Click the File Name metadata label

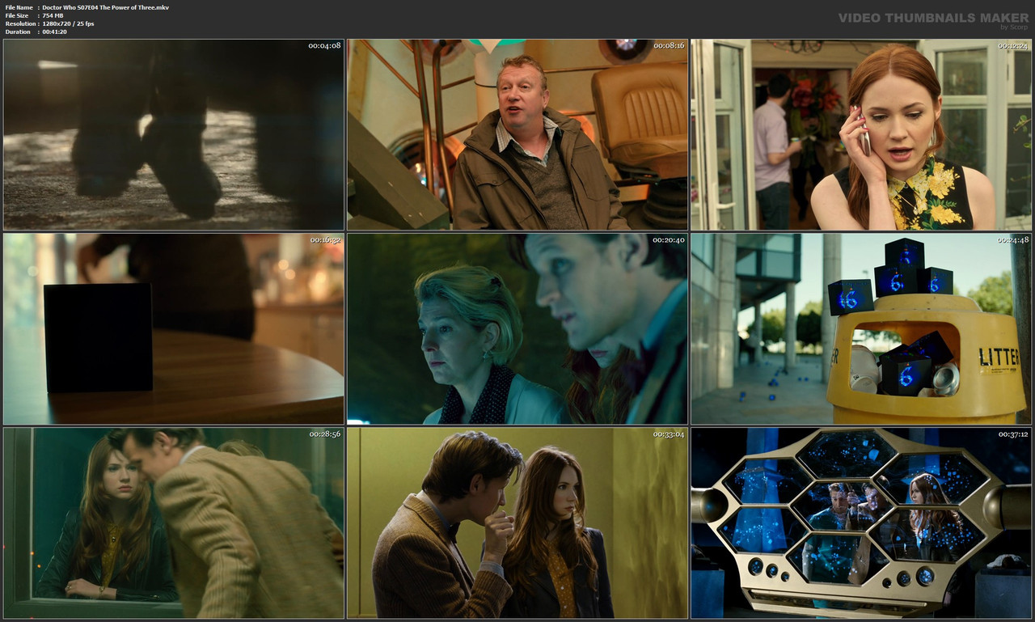pyautogui.click(x=21, y=6)
